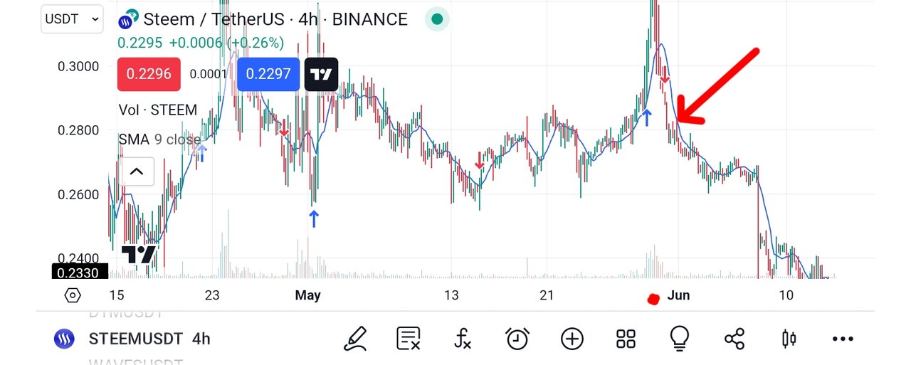Open the drawing tools pencil icon
The width and height of the screenshot is (911, 365).
tap(355, 339)
